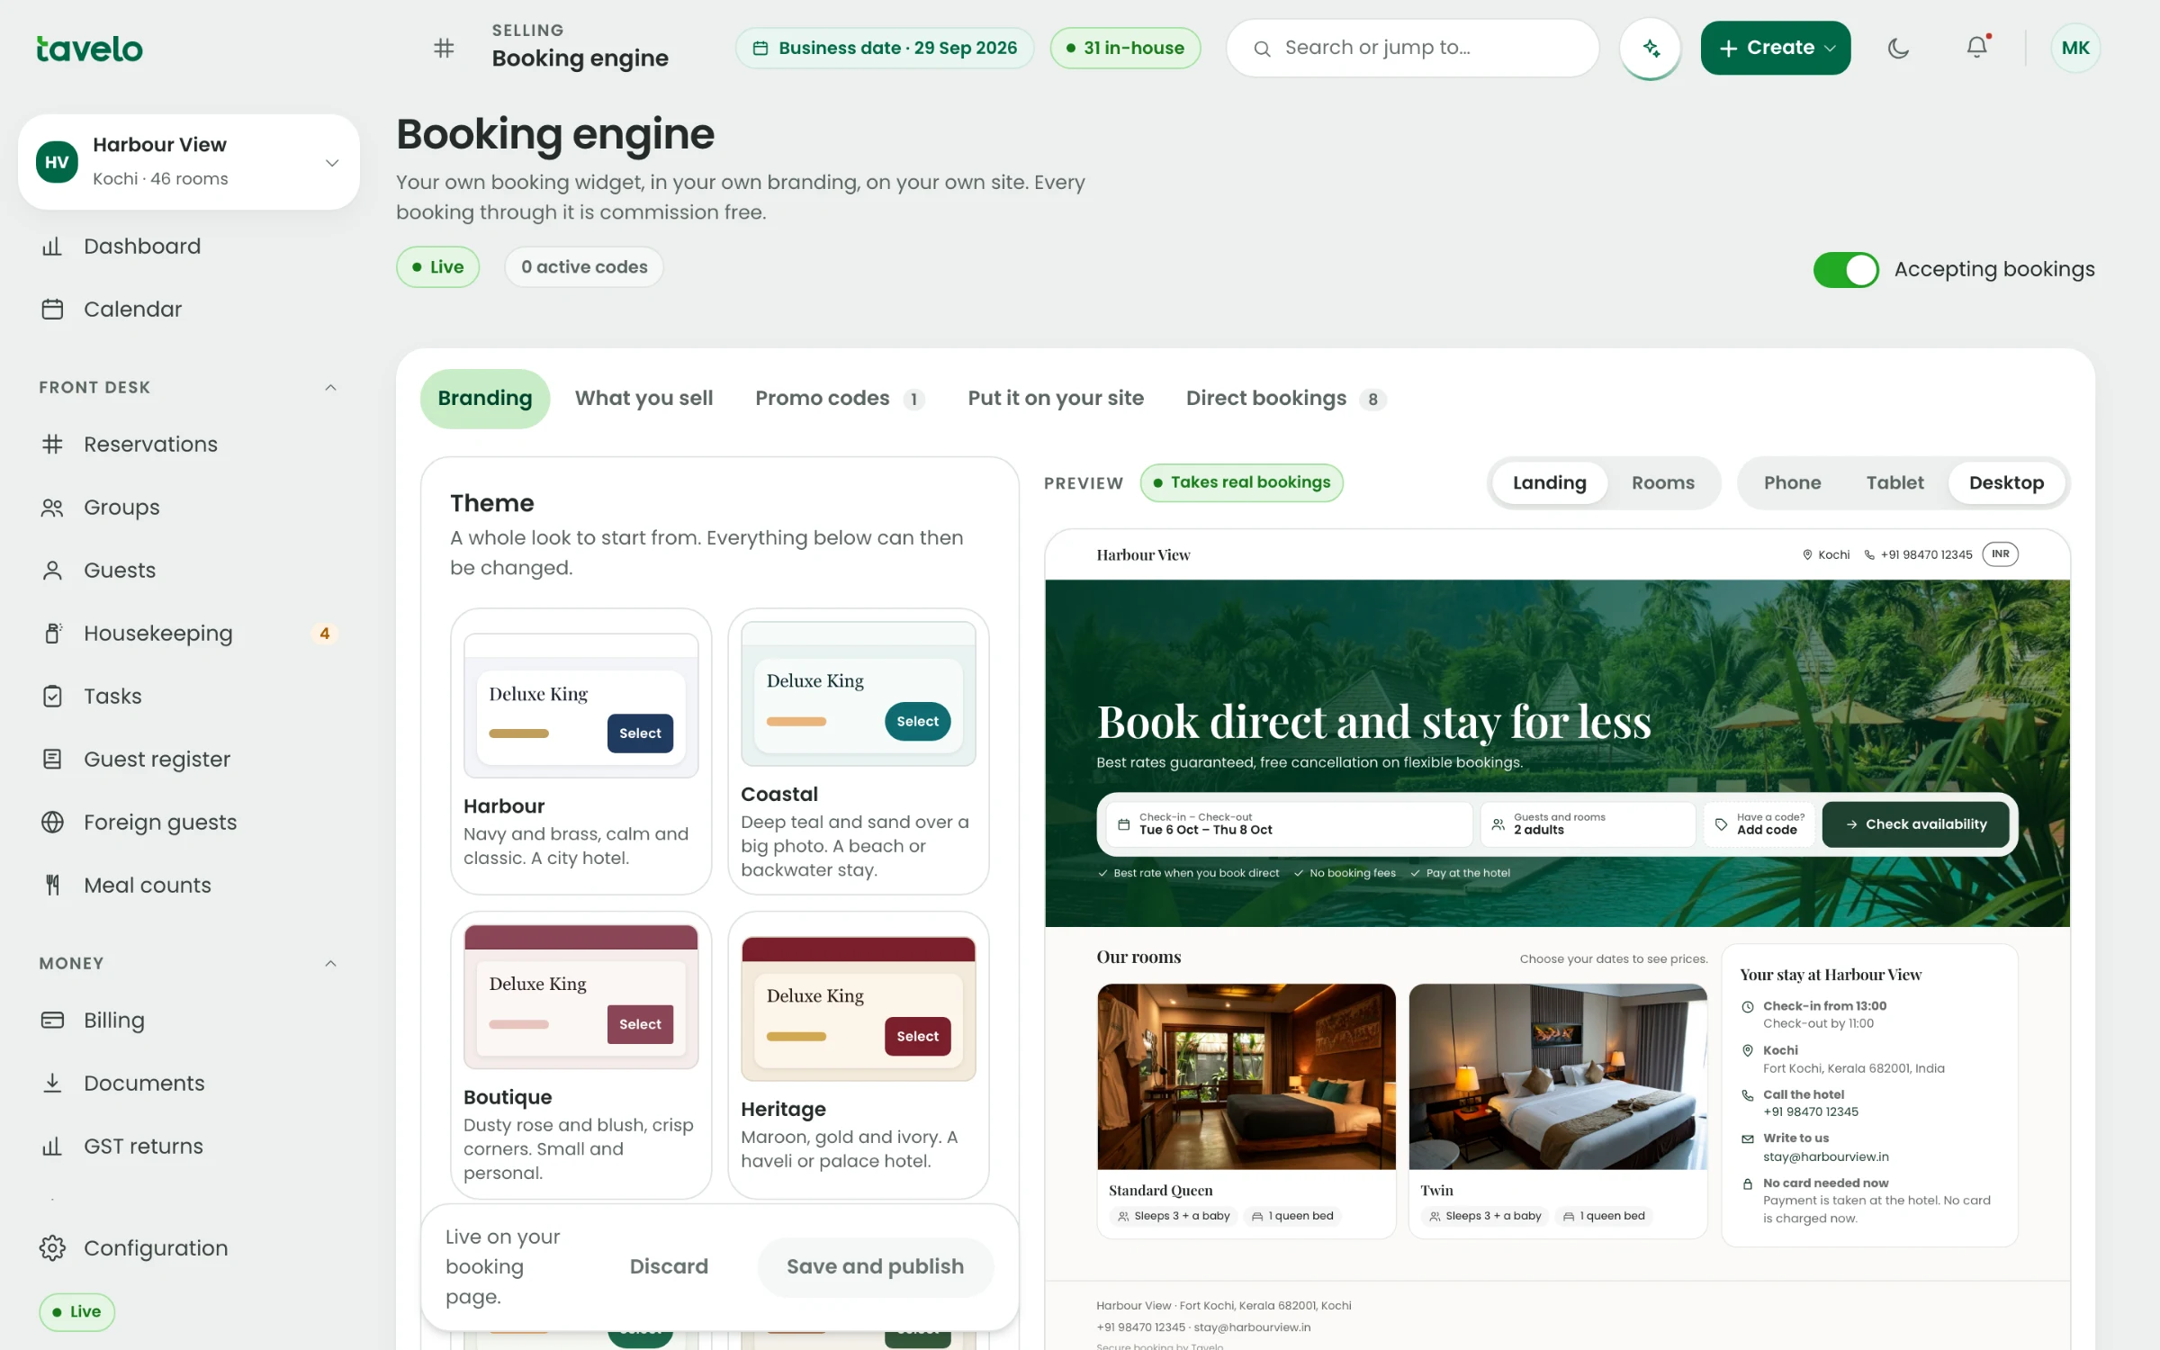
Task: Click Save and publish
Action: 875,1266
